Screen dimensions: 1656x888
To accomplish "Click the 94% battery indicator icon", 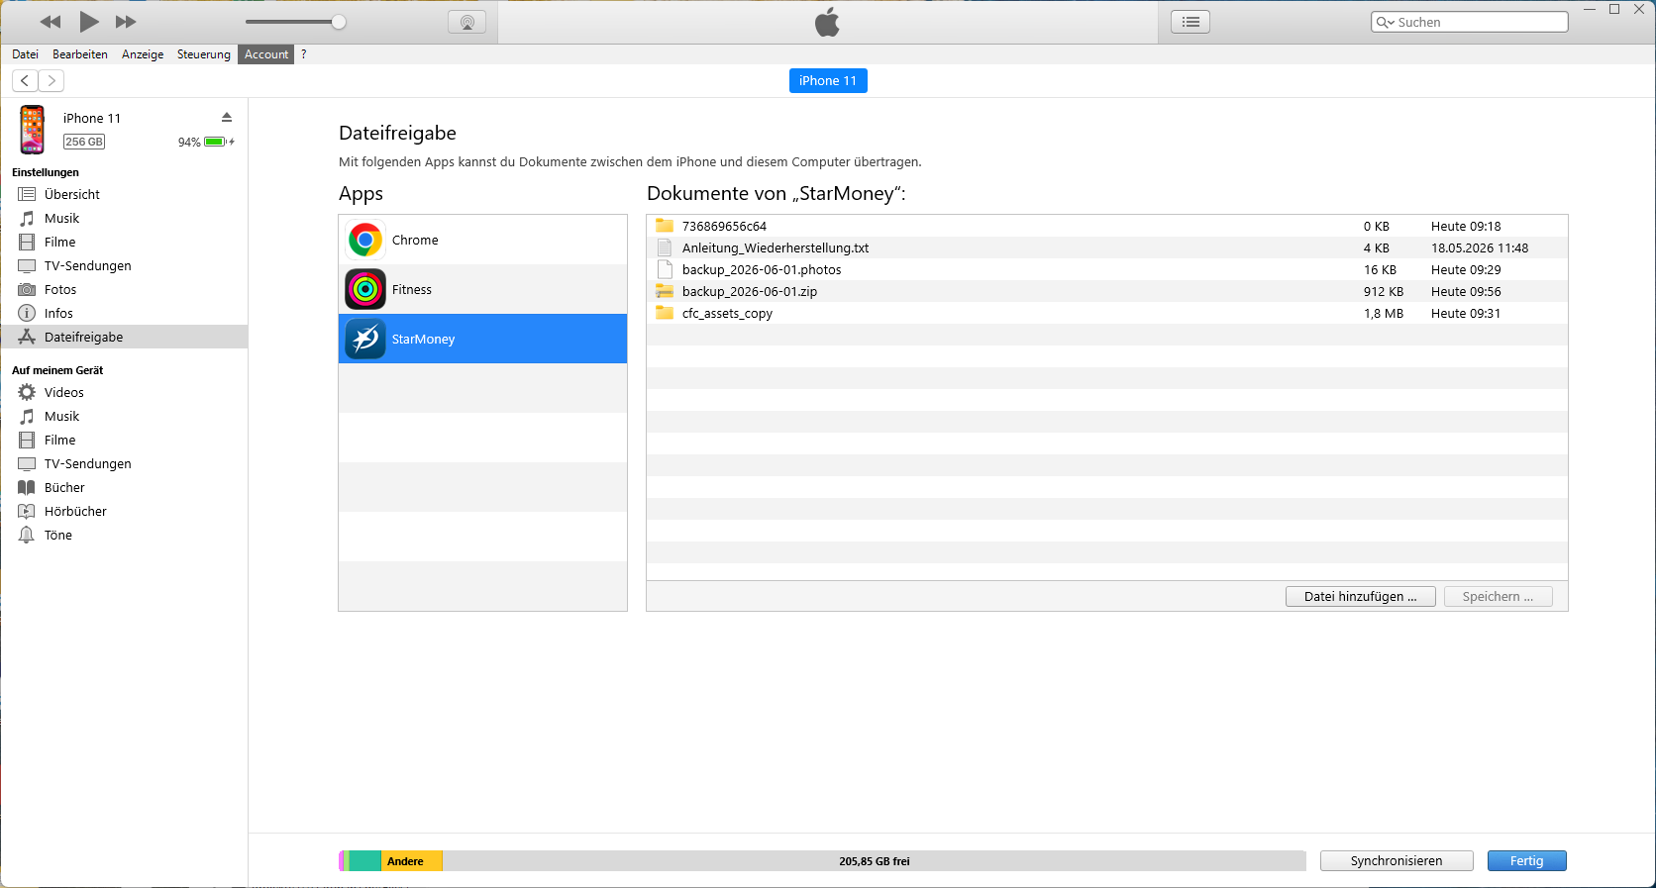I will point(216,142).
